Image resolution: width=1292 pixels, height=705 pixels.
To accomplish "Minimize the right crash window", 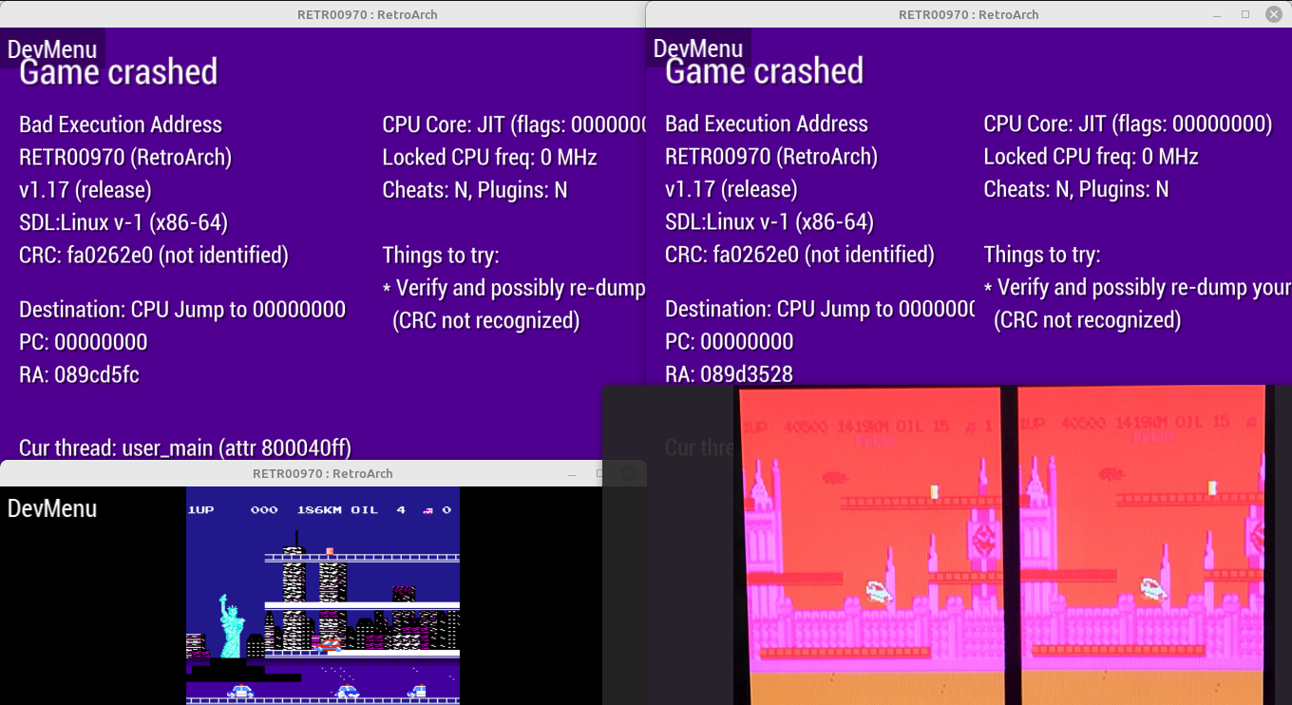I will pos(1217,14).
